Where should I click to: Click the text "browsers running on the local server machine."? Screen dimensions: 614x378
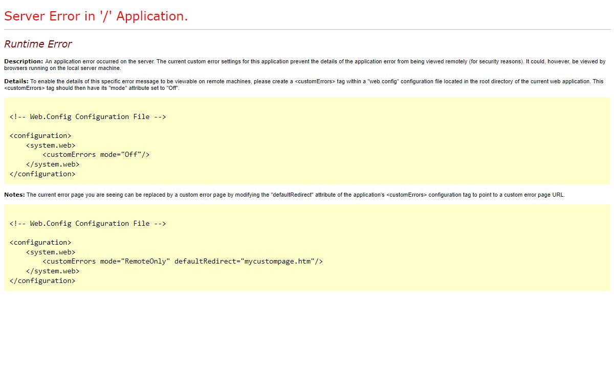click(62, 68)
